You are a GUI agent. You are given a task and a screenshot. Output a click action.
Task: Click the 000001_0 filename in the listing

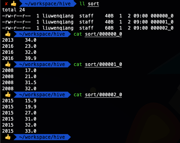162,22
